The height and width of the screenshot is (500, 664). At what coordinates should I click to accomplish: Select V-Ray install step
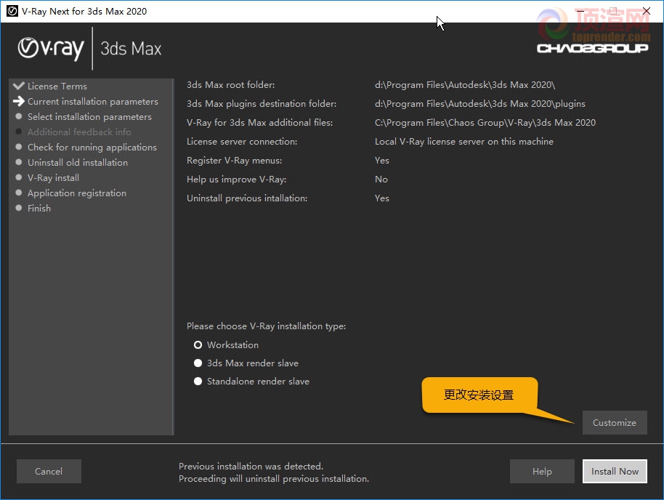[x=53, y=178]
